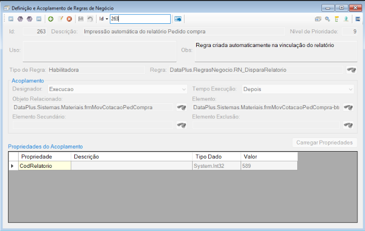Click the Valor column header
Image resolution: width=365 pixels, height=231 pixels.
coord(269,157)
